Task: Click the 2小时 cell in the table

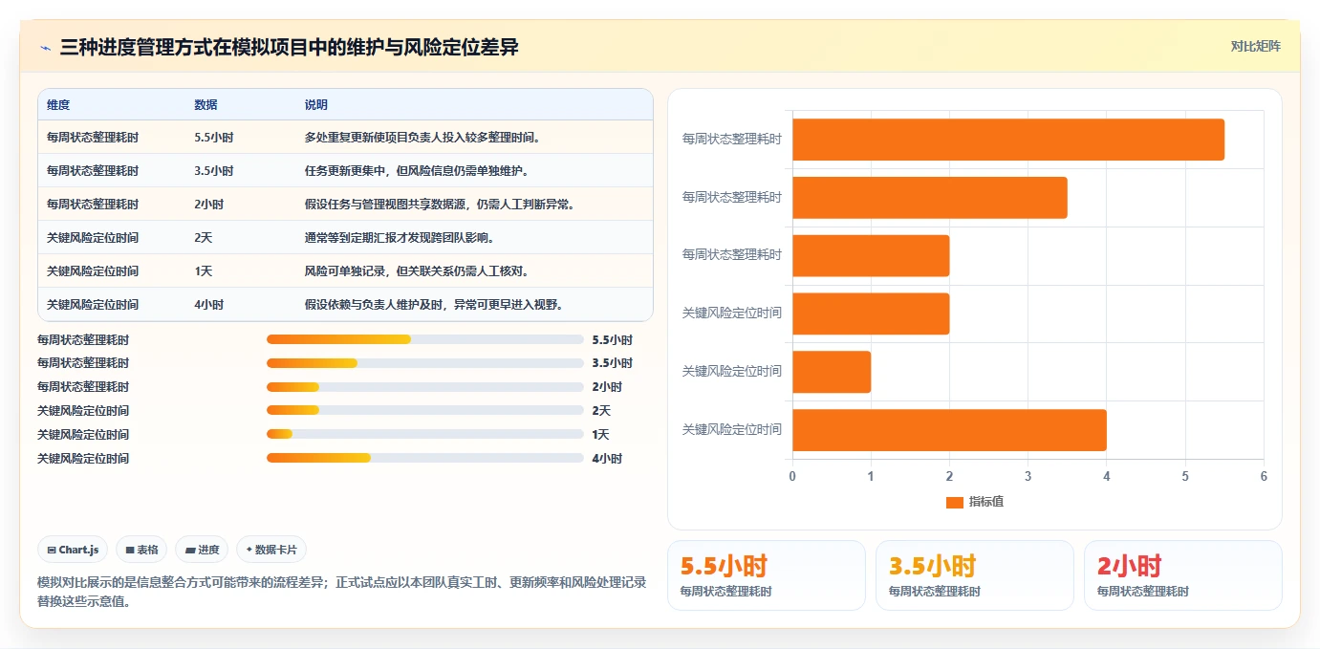Action: coord(209,205)
